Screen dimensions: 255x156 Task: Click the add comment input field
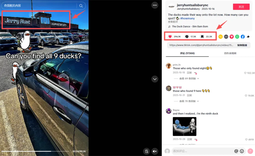coord(202,151)
